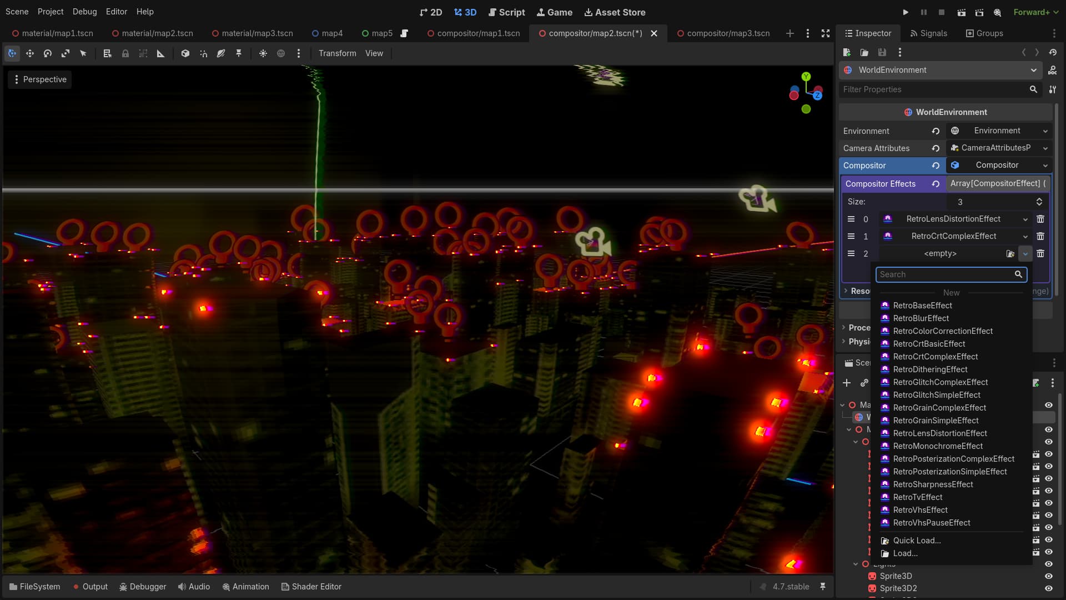1066x600 pixels.
Task: Focus the Filter Properties field
Action: 939,89
